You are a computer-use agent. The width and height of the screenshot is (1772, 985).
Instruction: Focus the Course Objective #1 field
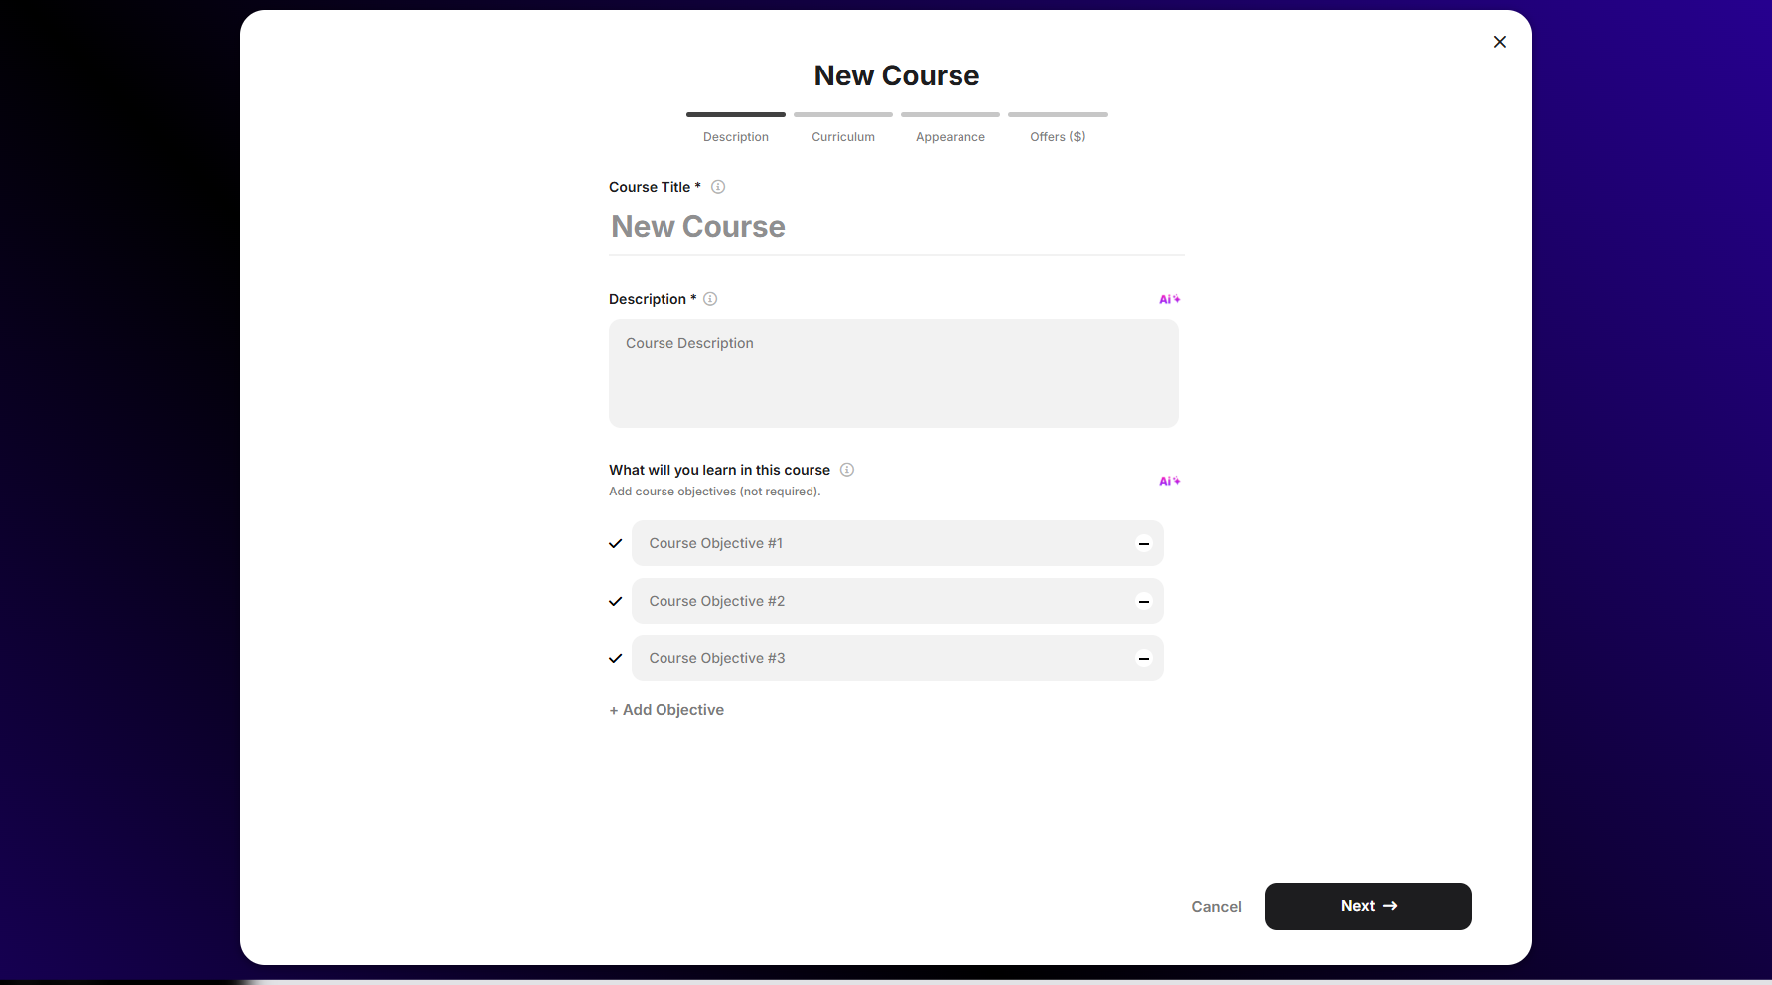point(898,543)
